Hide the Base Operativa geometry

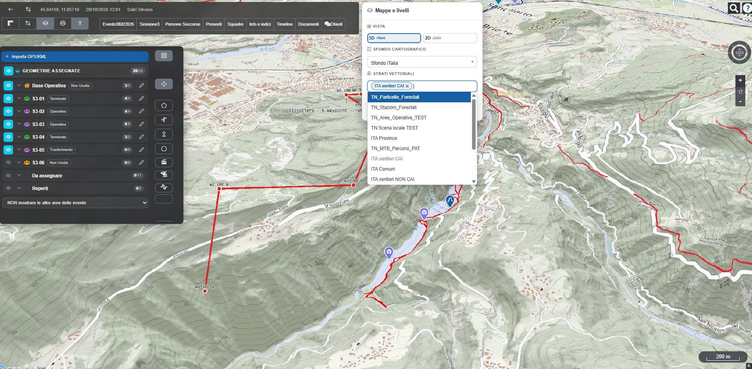[x=8, y=85]
